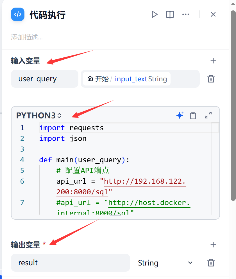The width and height of the screenshot is (236, 279).
Task: Click line number 3 in the editor
Action: coord(22,149)
